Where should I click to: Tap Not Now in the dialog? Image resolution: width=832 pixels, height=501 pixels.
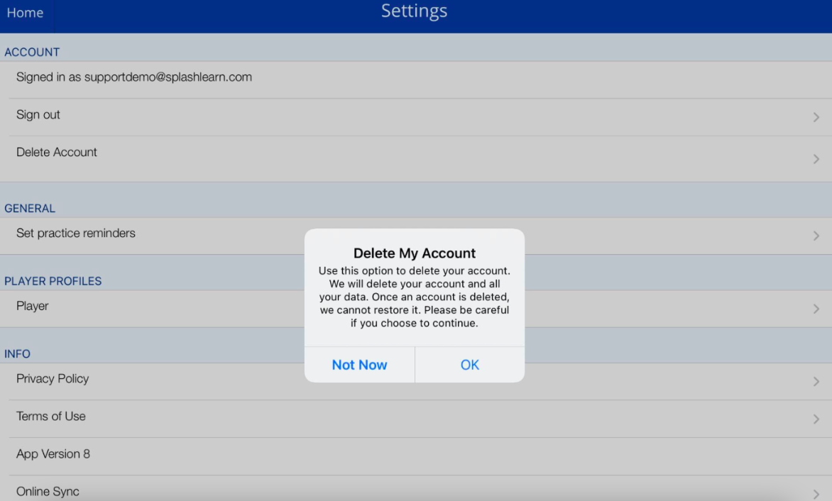358,365
